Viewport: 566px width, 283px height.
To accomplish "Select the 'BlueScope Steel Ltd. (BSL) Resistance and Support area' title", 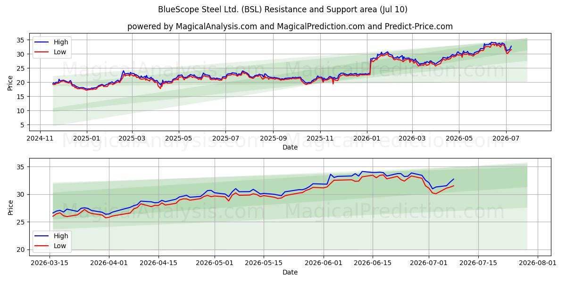I will [x=283, y=9].
